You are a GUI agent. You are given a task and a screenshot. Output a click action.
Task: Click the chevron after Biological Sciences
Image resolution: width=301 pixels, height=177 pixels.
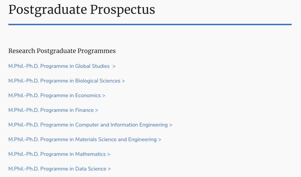pos(123,81)
